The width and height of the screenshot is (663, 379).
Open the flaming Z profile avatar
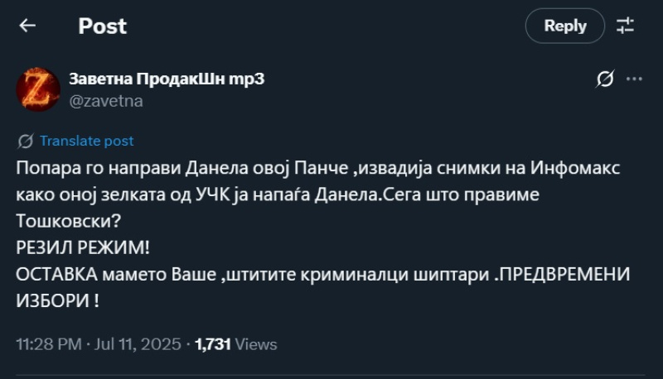click(38, 89)
